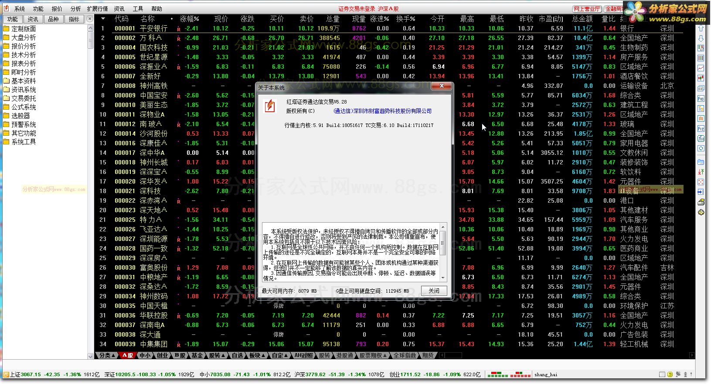Click the circle icon in right toolbar
Screen dimensions: 711x384
701,149
